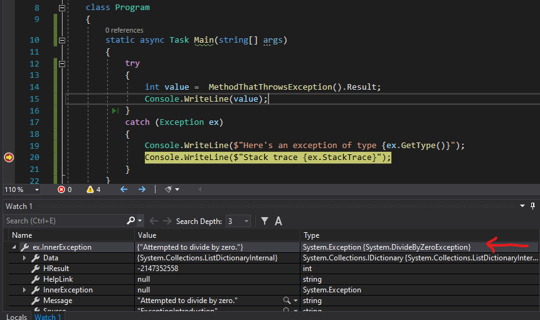Image resolution: width=540 pixels, height=320 pixels.
Task: Switch to the Locals tab
Action: pos(16,317)
